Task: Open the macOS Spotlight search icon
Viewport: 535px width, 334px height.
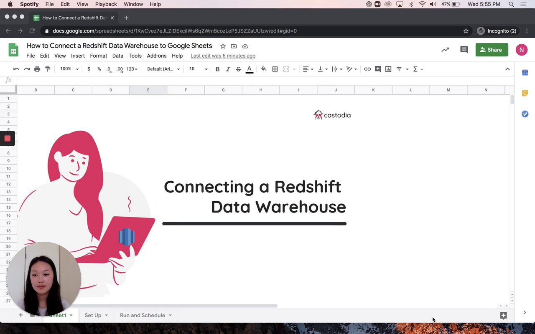Action: 511,4
